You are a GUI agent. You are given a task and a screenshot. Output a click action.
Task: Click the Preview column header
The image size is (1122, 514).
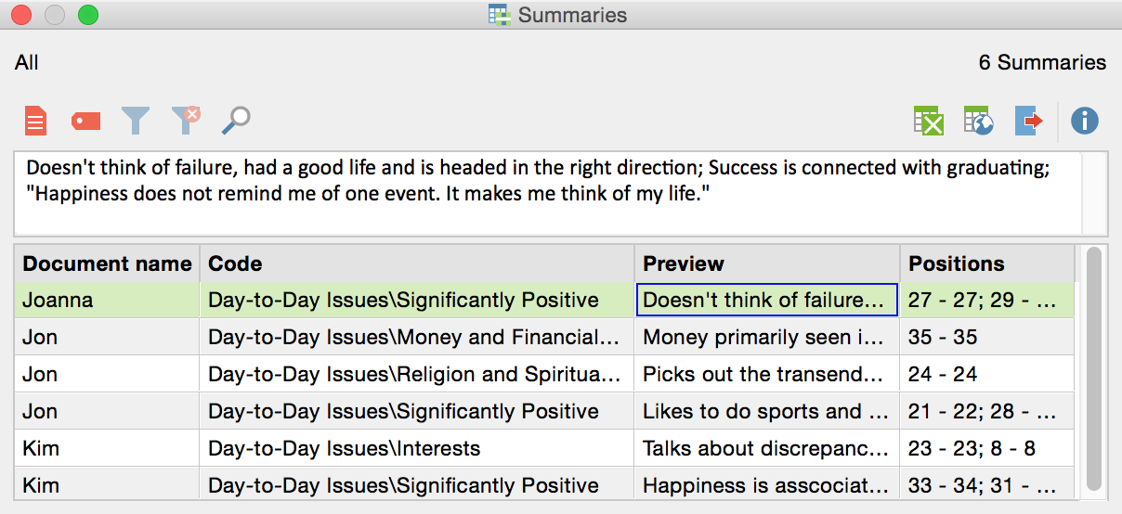[766, 263]
